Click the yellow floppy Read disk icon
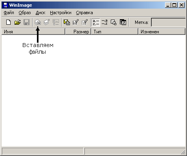 point(67,22)
